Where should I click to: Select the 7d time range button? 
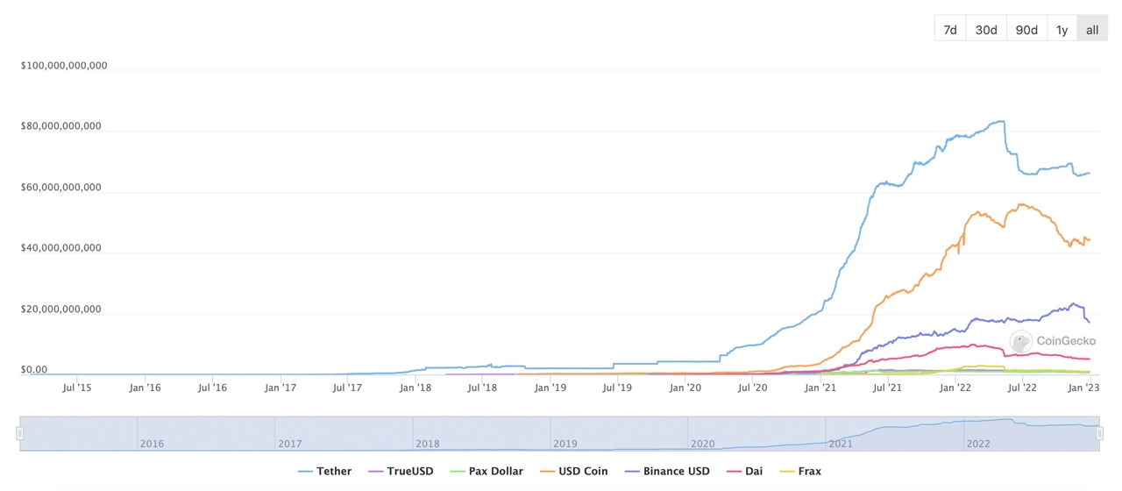click(x=950, y=29)
